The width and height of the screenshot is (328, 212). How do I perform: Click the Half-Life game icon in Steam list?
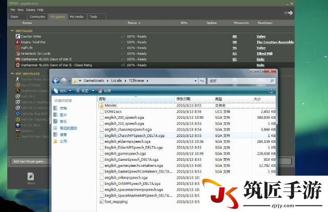[18, 48]
